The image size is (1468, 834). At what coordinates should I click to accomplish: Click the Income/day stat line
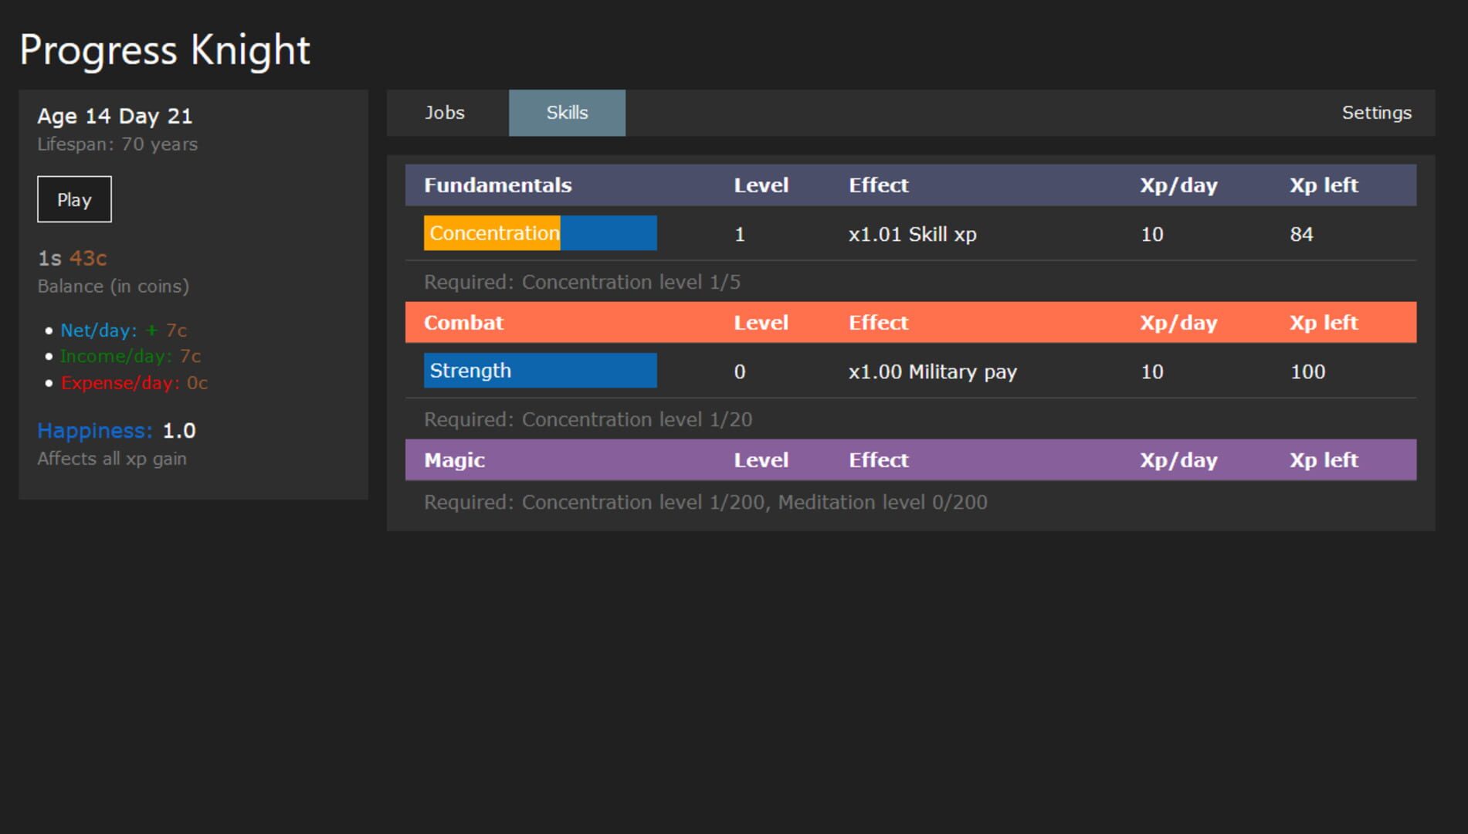(x=130, y=356)
